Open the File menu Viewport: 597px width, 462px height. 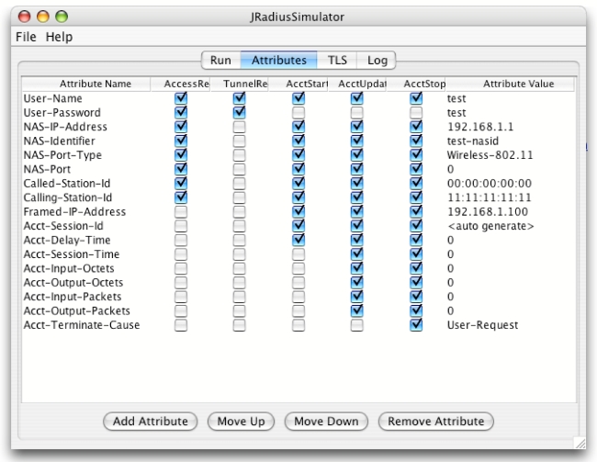(26, 37)
